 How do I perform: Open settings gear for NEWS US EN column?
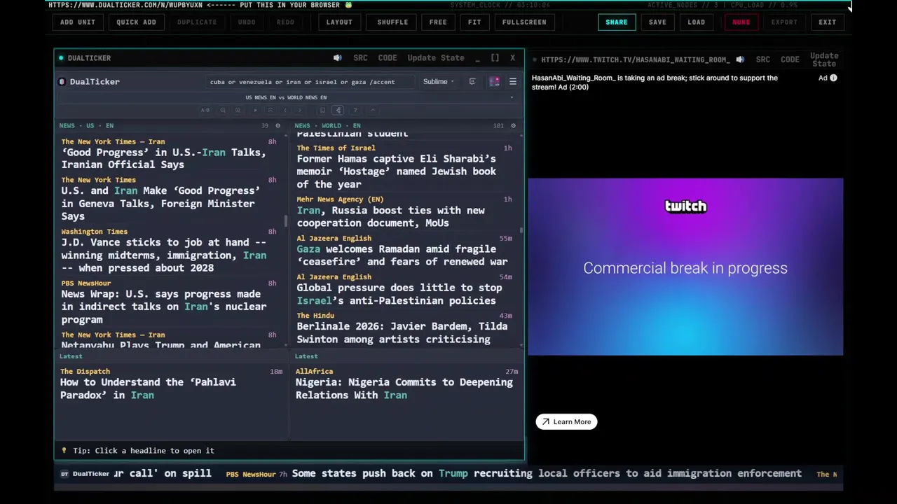point(278,126)
